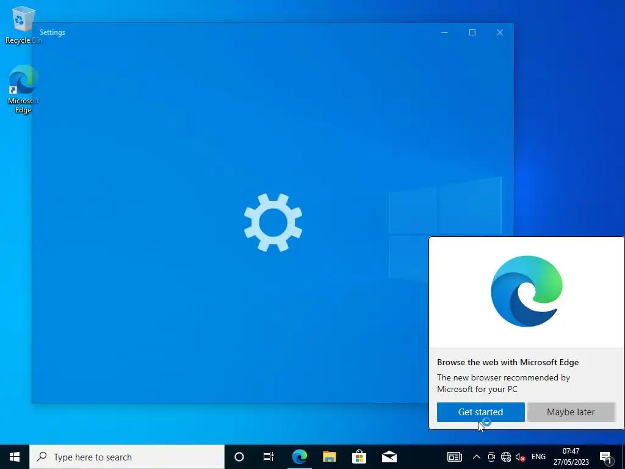625x469 pixels.
Task: Click the muted speaker volume icon
Action: click(520, 457)
